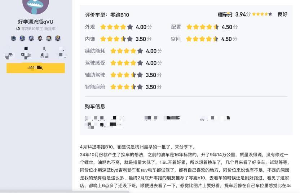
Task: Click the 外观 category label
Action: coord(90,27)
